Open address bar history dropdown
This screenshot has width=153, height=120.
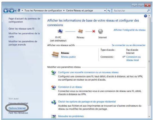pyautogui.click(x=105, y=10)
